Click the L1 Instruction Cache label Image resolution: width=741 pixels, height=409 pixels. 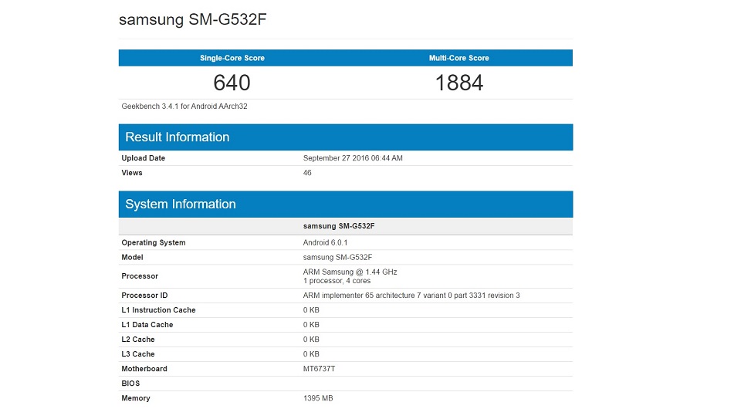pos(158,310)
